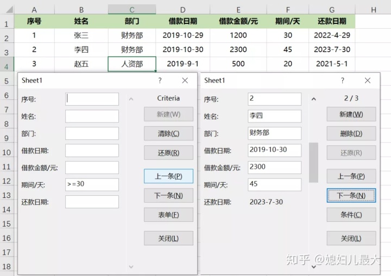Image resolution: width=391 pixels, height=276 pixels.
Task: Open help in the 2 / 3 dialog
Action: point(342,80)
